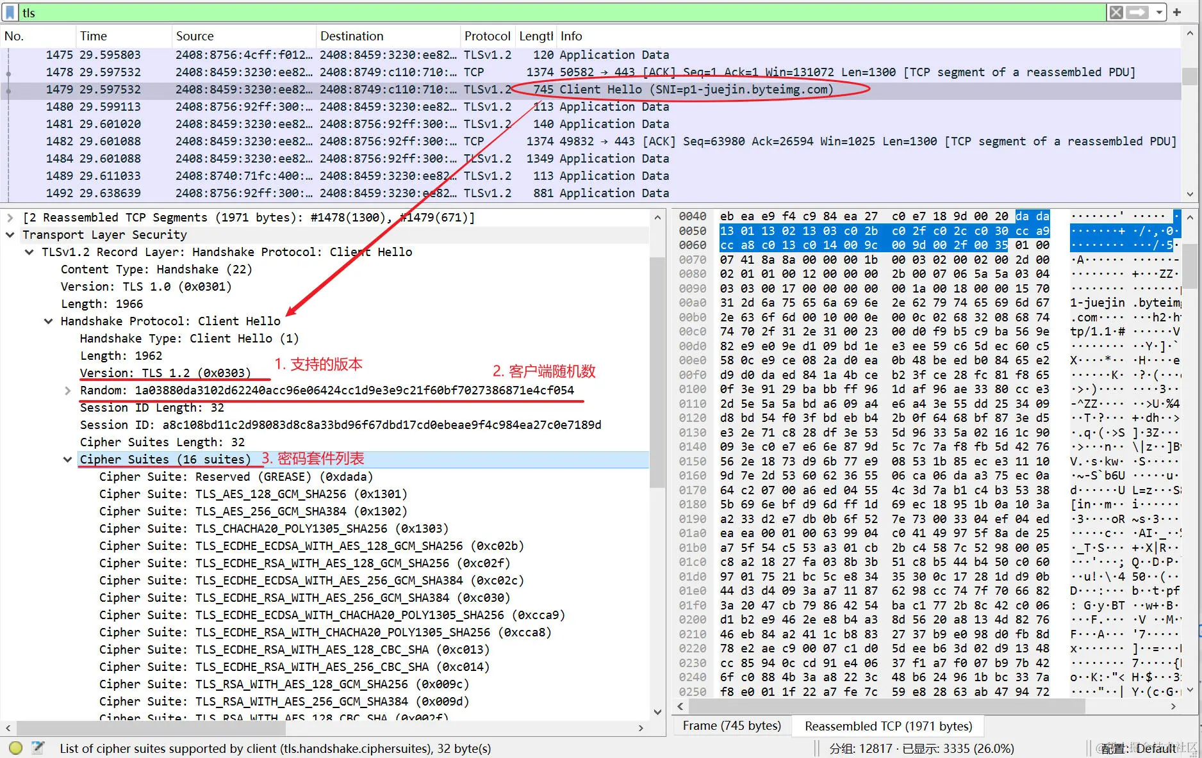This screenshot has width=1202, height=758.
Task: Sort packets by the Protocol column
Action: (488, 36)
